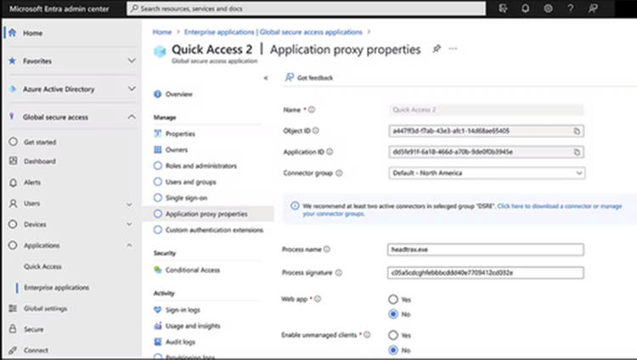This screenshot has height=360, width=637.
Task: Show info tooltip for Process signature
Action: [x=339, y=273]
